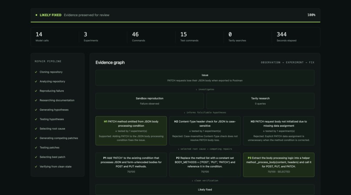Click the OBSERVATION – EXPERIMENT – FIX legend

[x=287, y=62]
